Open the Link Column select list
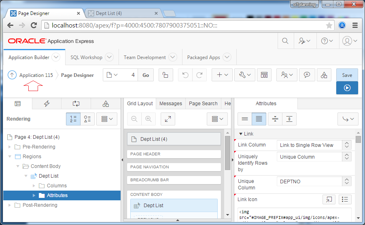 314,145
